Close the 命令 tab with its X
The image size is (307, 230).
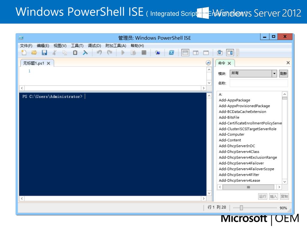[x=229, y=63]
